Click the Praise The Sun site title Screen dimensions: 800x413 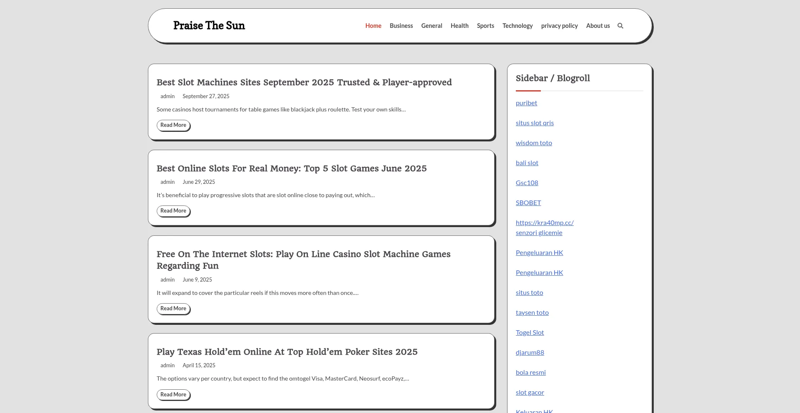(x=209, y=25)
